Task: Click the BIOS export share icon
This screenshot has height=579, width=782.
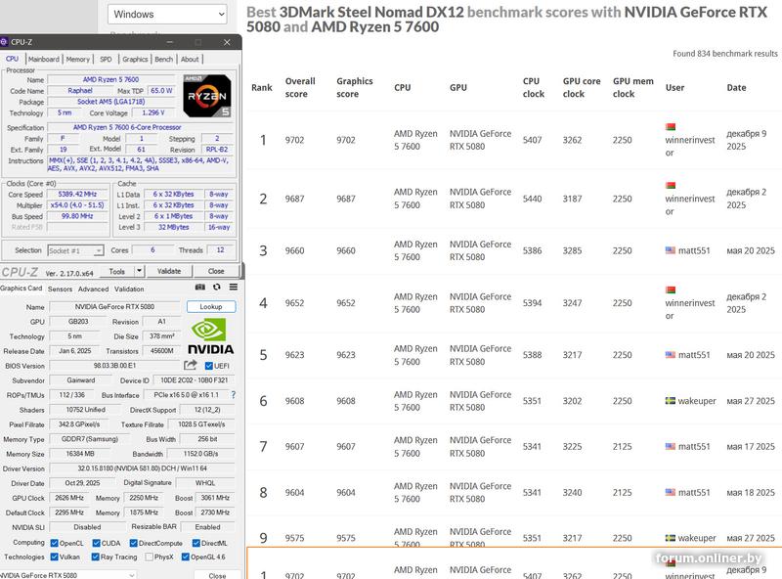Action: point(190,366)
